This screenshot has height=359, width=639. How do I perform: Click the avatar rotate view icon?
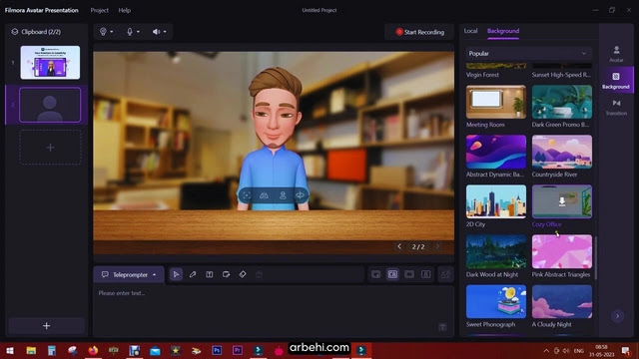coord(300,195)
